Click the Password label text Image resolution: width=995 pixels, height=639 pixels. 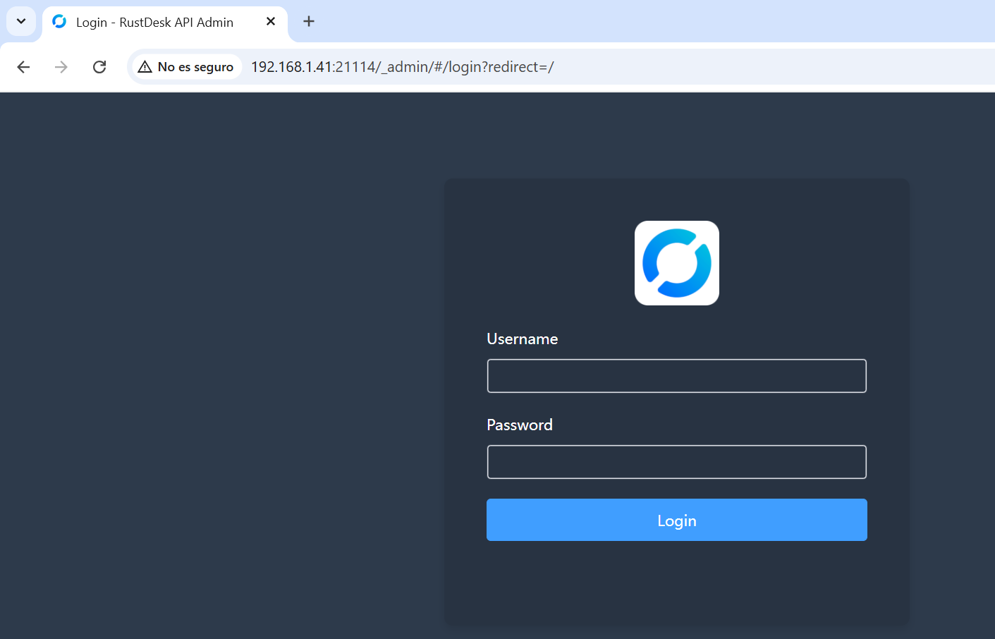pos(520,425)
